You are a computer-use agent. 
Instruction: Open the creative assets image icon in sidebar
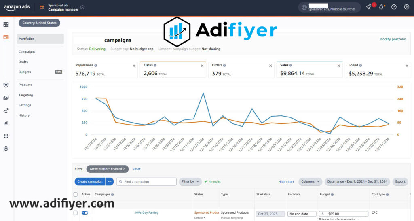pos(6,98)
